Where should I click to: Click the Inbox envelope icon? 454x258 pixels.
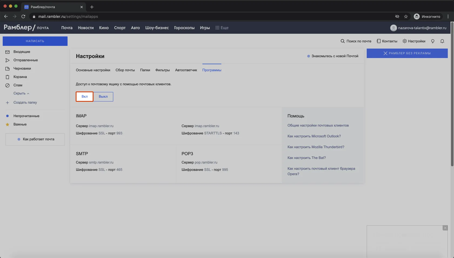coord(8,52)
